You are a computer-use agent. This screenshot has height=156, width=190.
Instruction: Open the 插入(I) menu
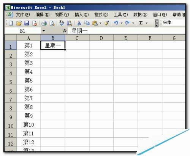click(82, 15)
